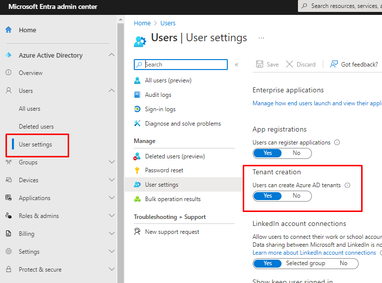Disable Users can create Azure AD tenants
382x283 pixels.
(296, 196)
